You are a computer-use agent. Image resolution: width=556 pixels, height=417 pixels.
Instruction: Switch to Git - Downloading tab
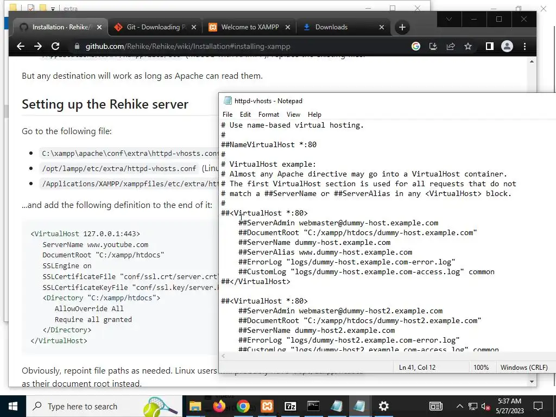point(155,27)
